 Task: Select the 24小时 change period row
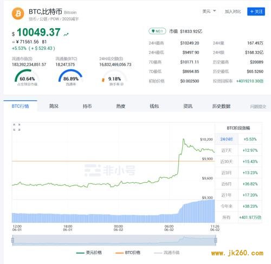[238, 139]
